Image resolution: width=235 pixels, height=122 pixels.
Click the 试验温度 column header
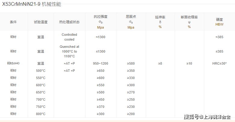[x=40, y=22]
